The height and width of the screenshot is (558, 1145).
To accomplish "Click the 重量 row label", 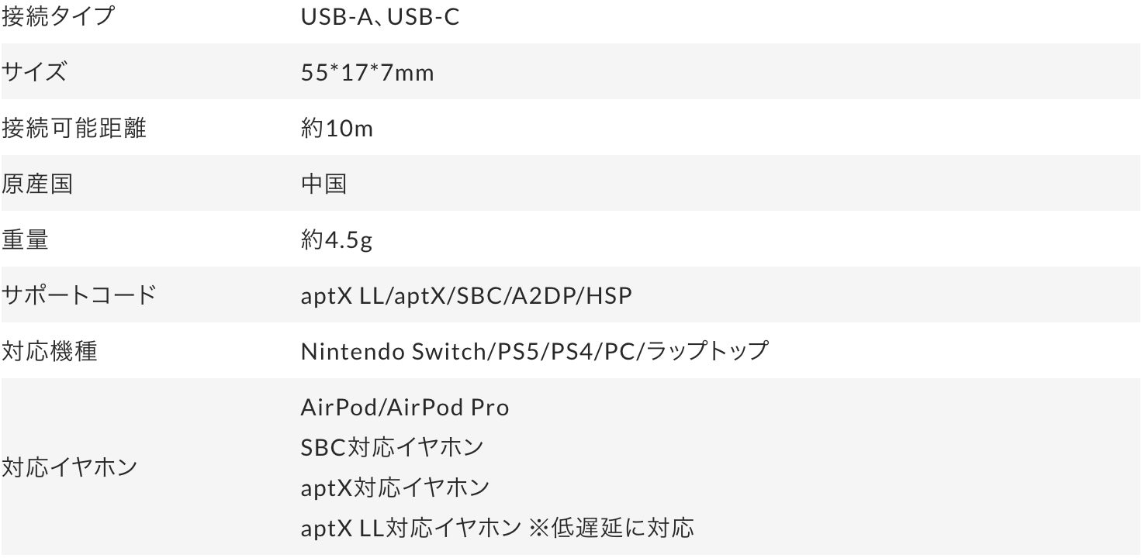I will (x=25, y=239).
